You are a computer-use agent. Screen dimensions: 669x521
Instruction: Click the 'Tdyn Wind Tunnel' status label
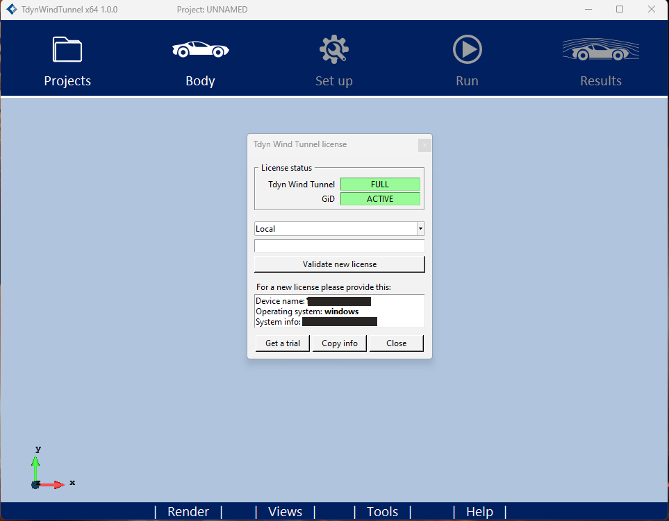click(x=302, y=185)
